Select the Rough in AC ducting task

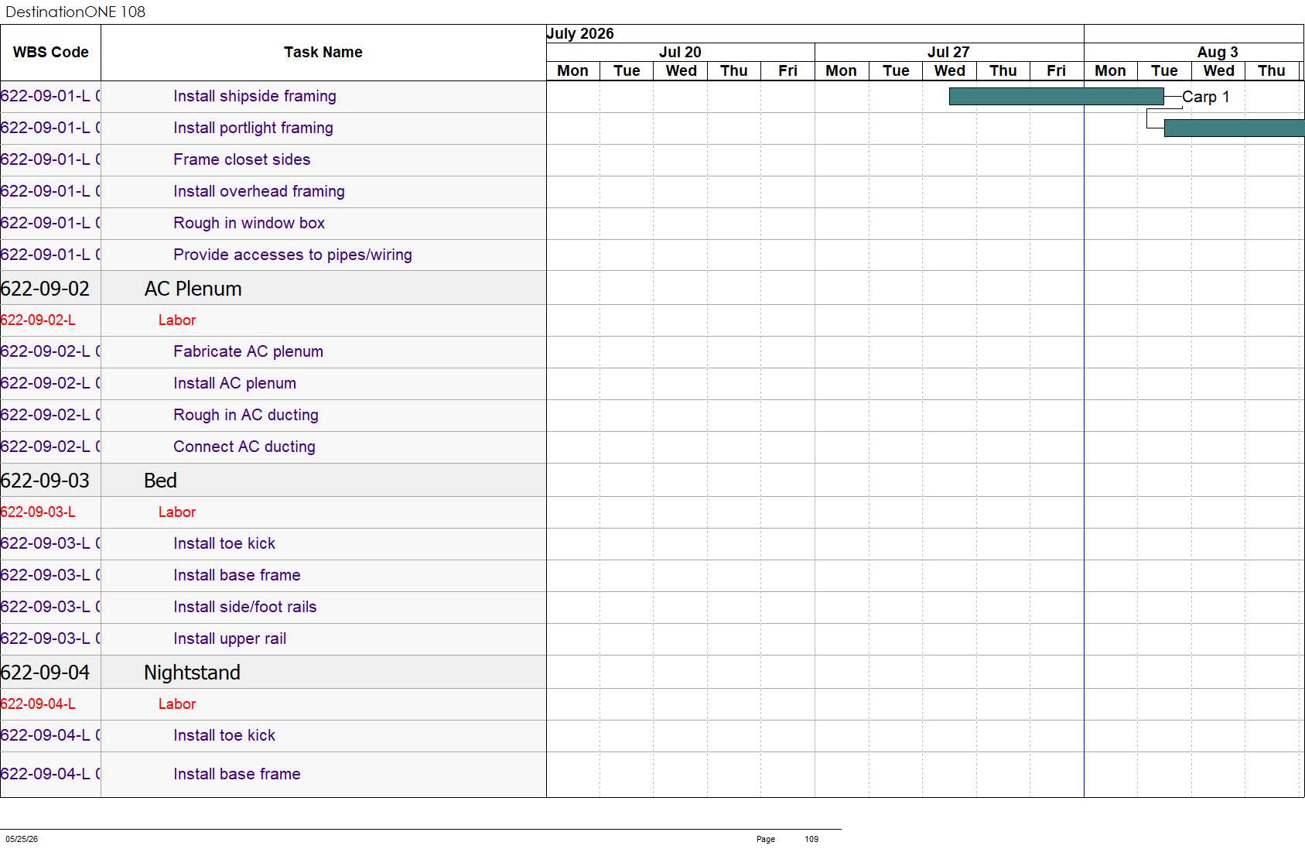click(x=245, y=415)
